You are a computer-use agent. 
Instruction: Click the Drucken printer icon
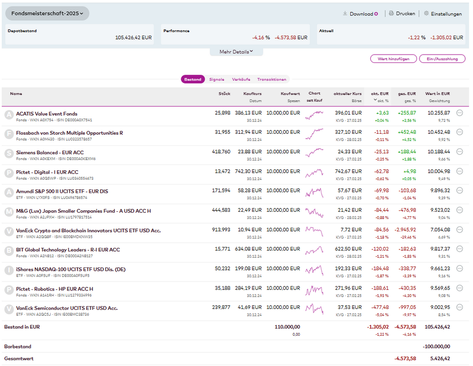(x=391, y=14)
